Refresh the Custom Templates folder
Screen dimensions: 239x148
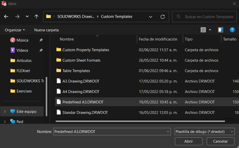pyautogui.click(x=163, y=17)
